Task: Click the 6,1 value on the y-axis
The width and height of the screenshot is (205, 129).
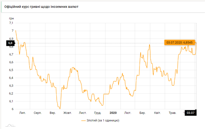Action: click(x=11, y=101)
